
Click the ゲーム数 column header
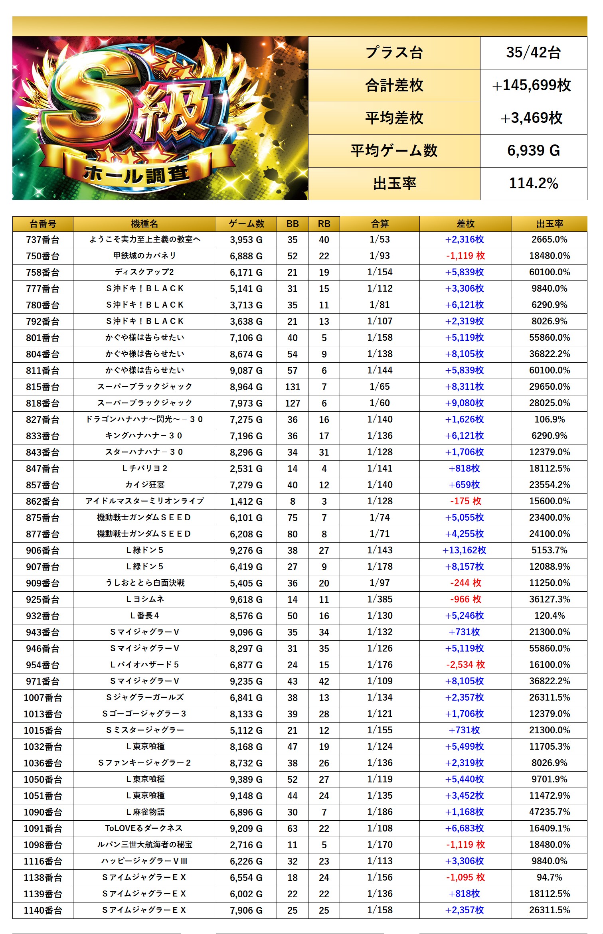click(x=246, y=224)
